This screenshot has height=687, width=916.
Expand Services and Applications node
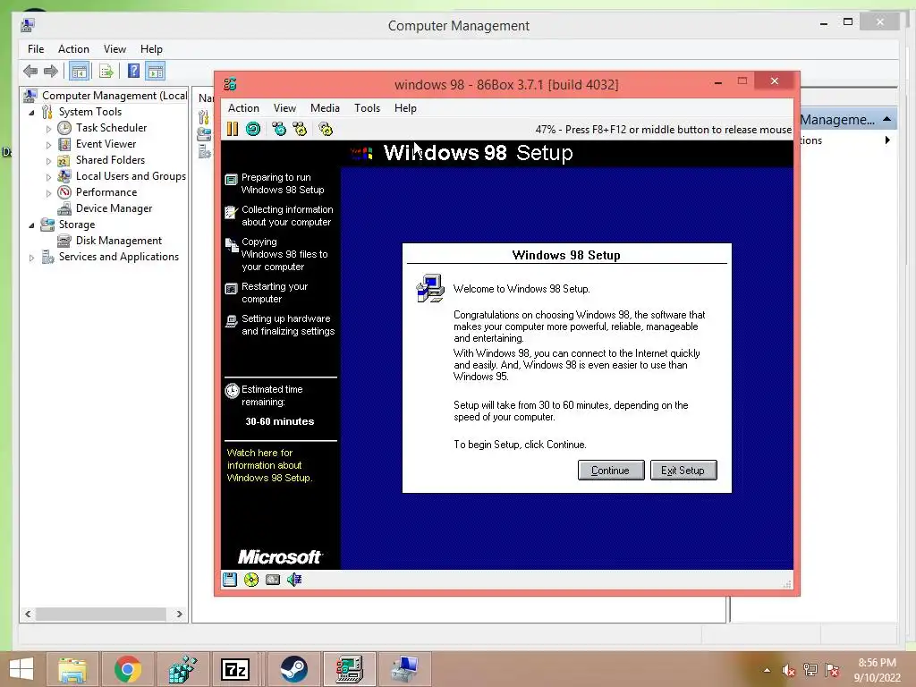point(31,257)
